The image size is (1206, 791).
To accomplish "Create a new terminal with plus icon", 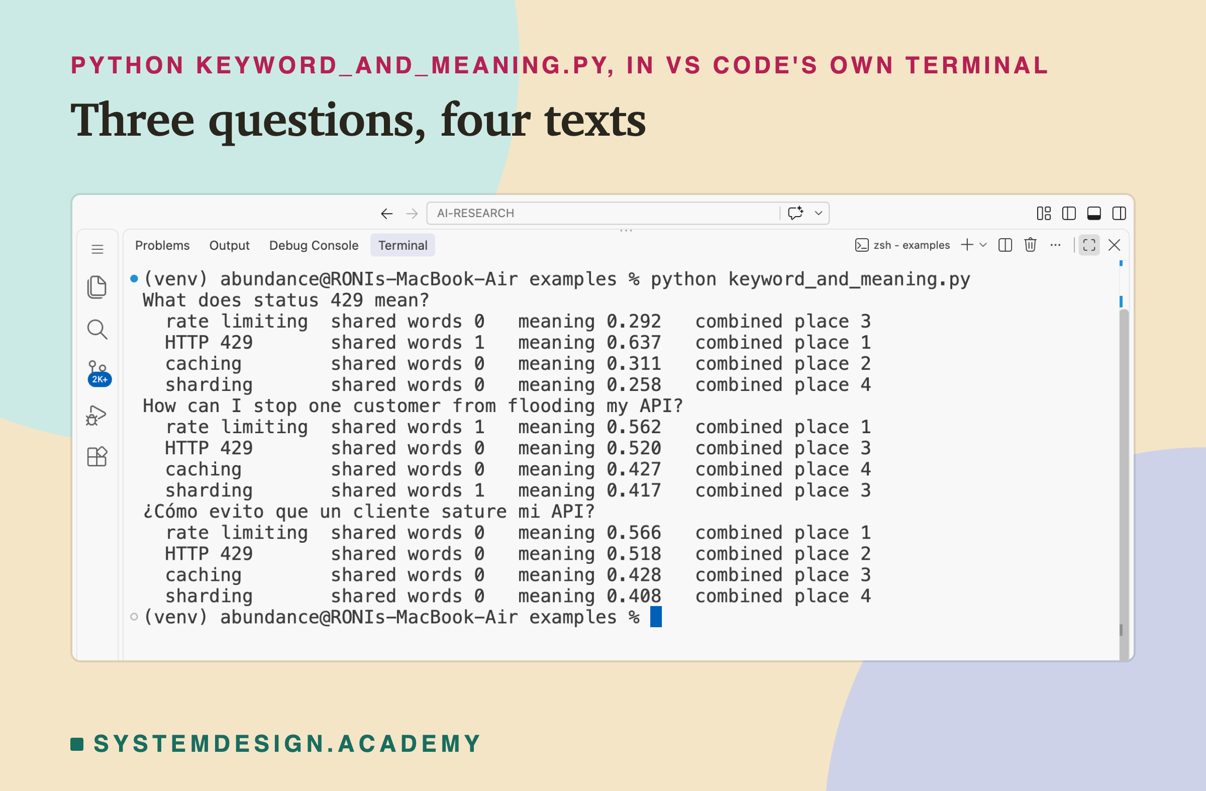I will [x=967, y=245].
